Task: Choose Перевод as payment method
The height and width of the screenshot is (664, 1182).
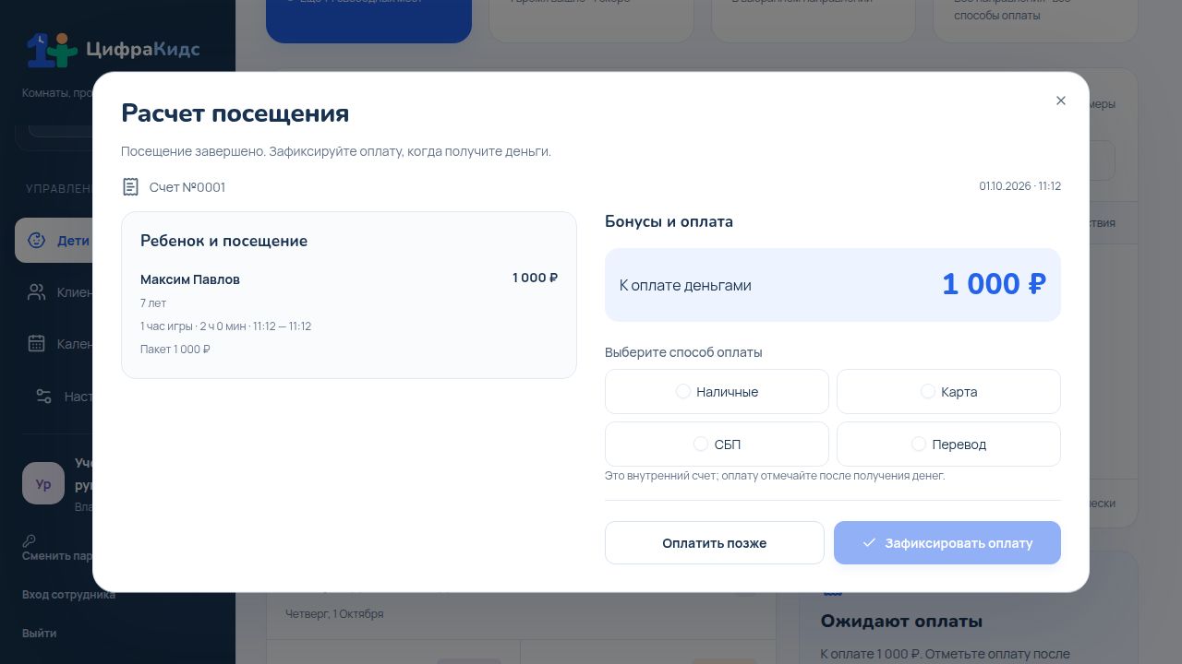Action: point(948,445)
